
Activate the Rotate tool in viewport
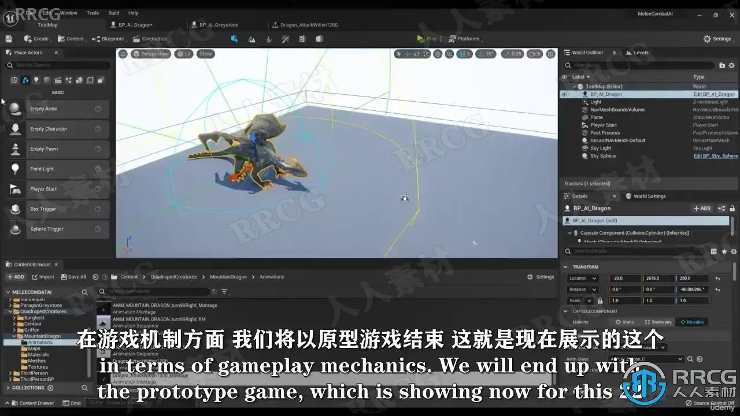[418, 54]
